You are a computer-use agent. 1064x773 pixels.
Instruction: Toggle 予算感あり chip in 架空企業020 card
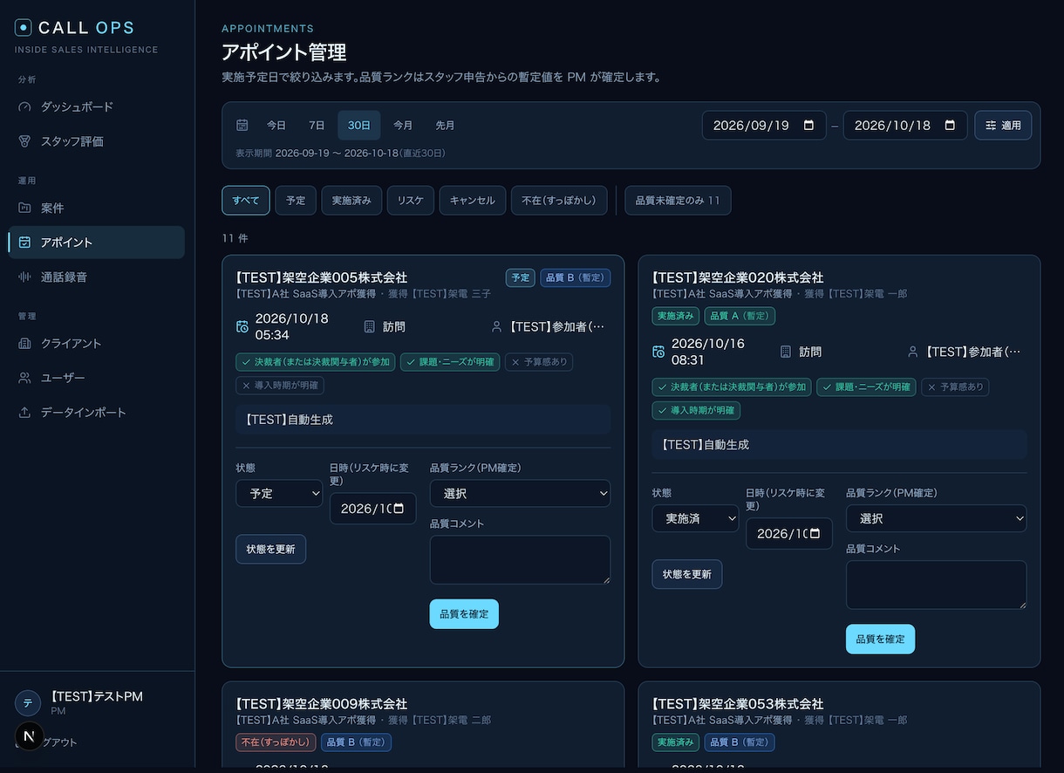pos(955,386)
